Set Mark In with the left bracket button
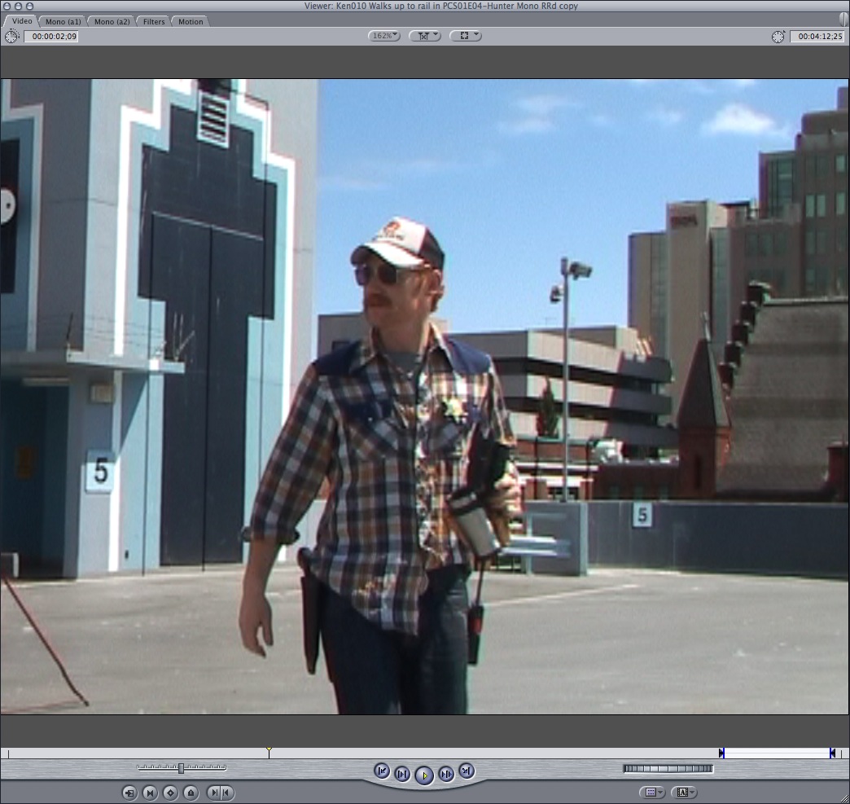The image size is (850, 804). pos(213,792)
